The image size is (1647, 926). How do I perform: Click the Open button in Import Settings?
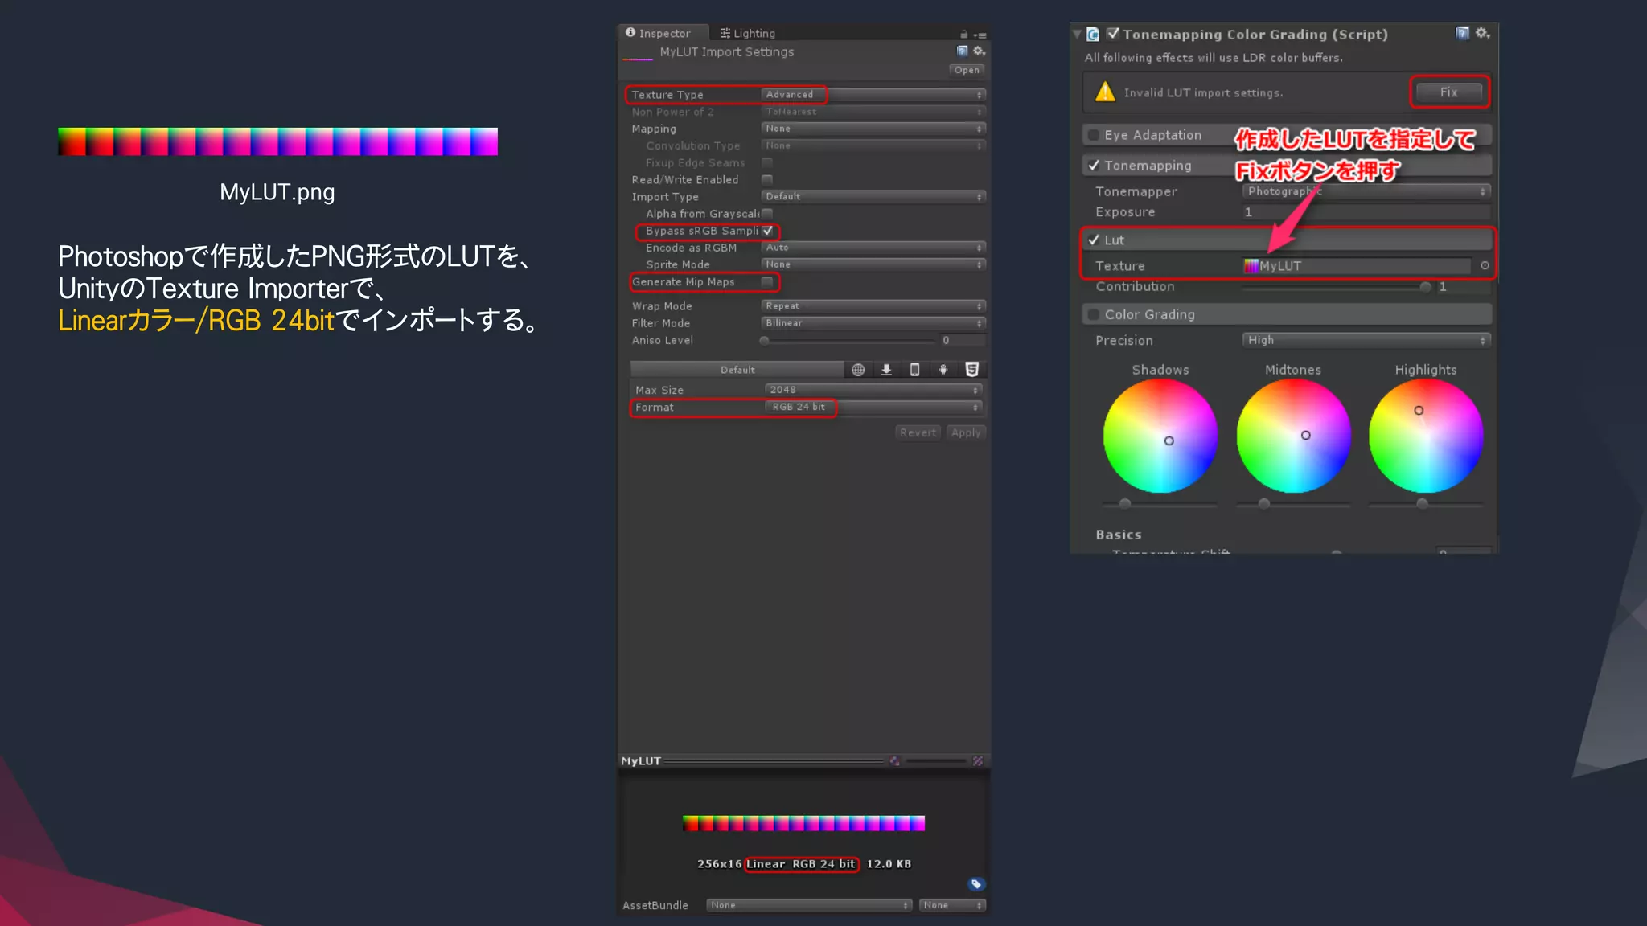(967, 70)
